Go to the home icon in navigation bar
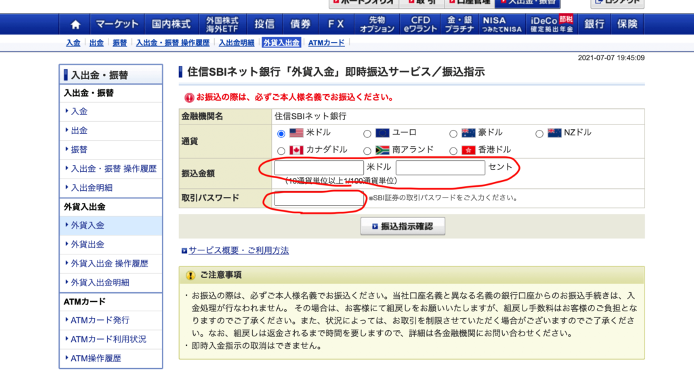The image size is (694, 387). point(75,24)
